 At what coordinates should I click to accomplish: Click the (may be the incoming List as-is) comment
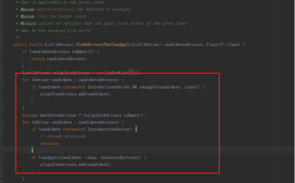pyautogui.click(x=56, y=30)
